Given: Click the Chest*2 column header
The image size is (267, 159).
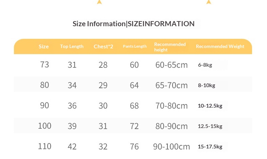Looking at the screenshot, I should [103, 47].
